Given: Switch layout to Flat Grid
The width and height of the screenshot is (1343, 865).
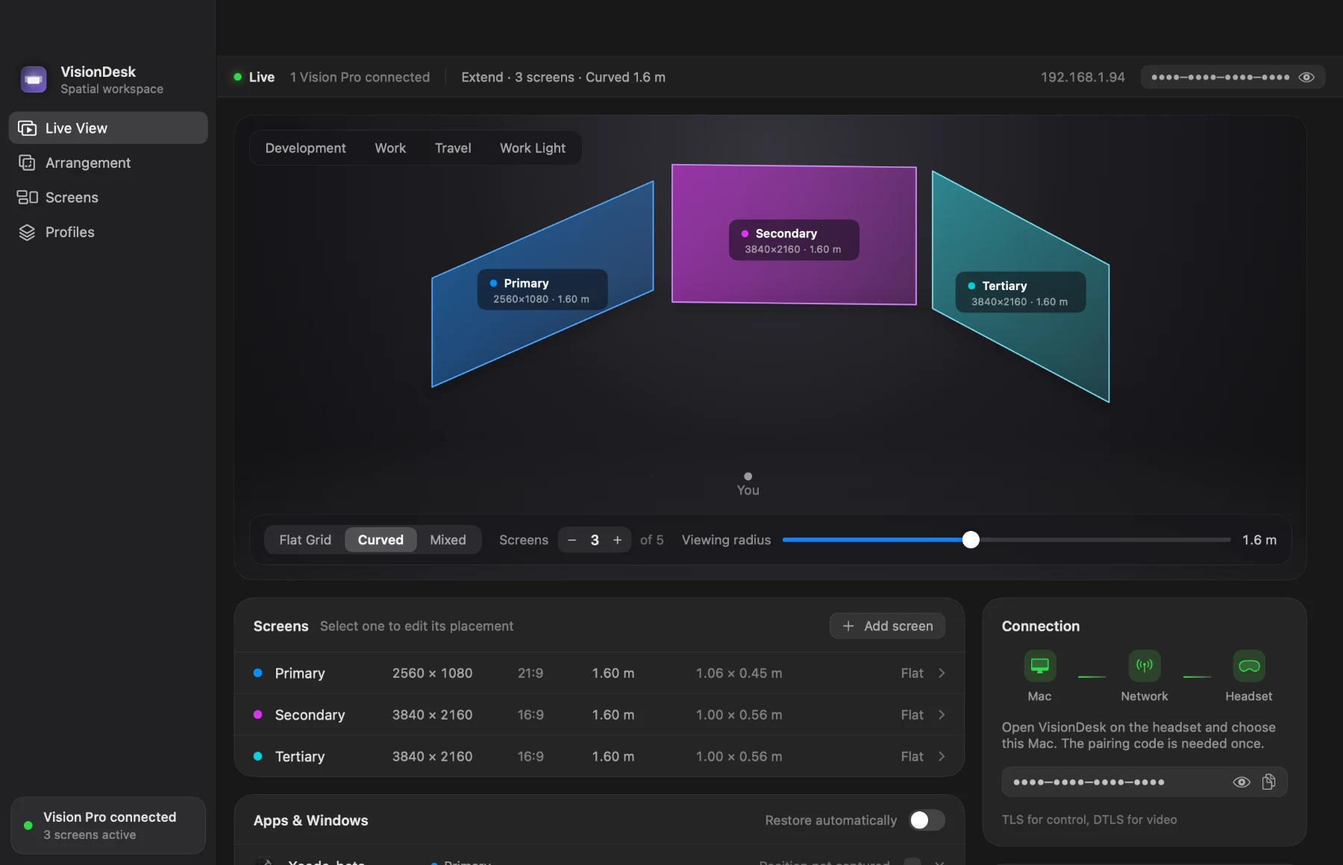Looking at the screenshot, I should [x=305, y=540].
